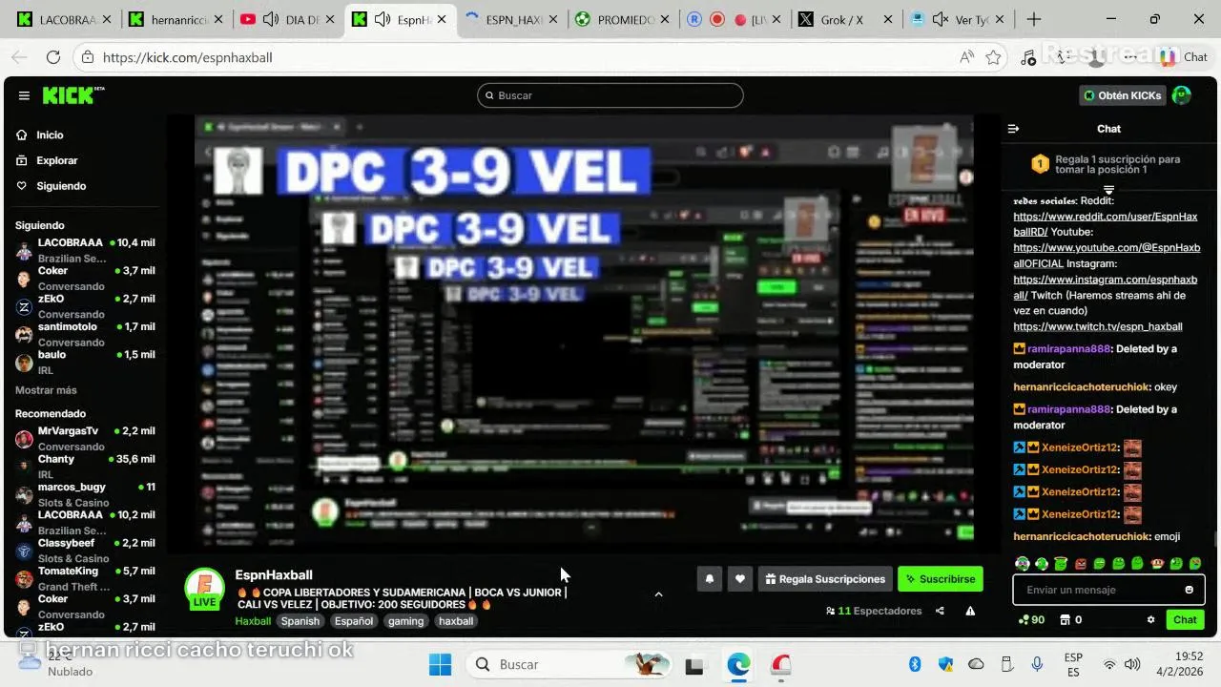This screenshot has width=1221, height=687.
Task: Follow the channel with heart icon
Action: 740,579
